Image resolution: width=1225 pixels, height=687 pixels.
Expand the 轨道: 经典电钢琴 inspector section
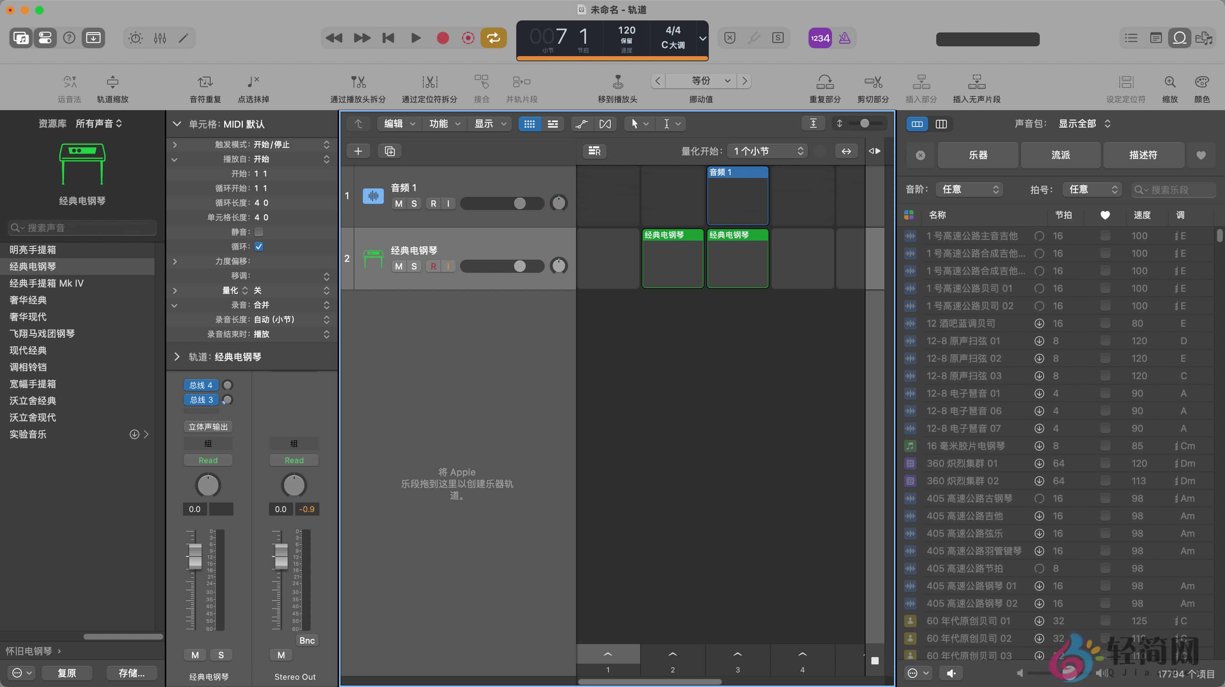176,356
